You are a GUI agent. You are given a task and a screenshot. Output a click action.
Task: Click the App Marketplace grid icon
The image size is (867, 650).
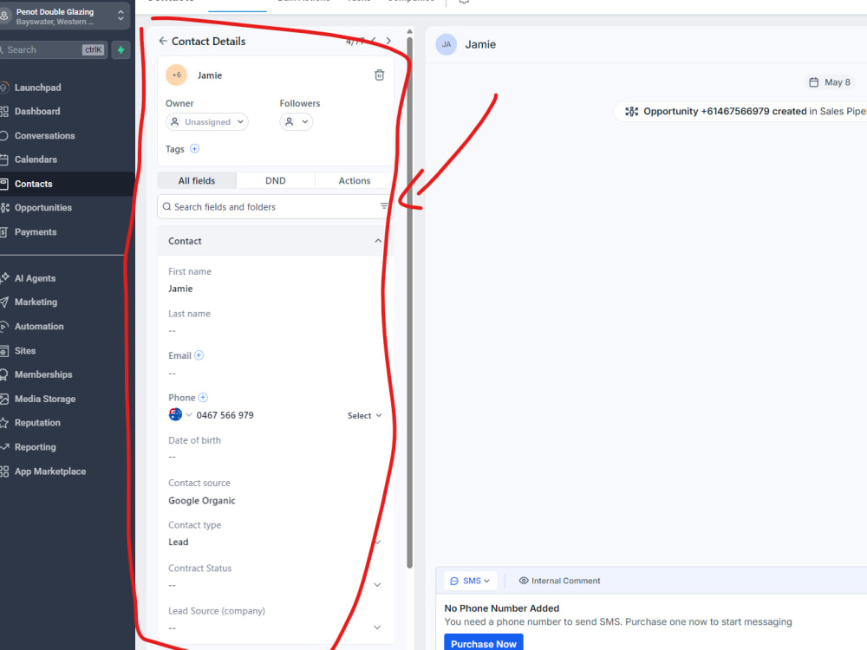[4, 471]
